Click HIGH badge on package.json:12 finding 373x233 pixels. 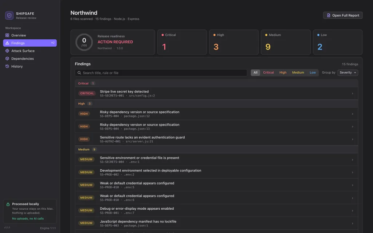[x=84, y=114]
